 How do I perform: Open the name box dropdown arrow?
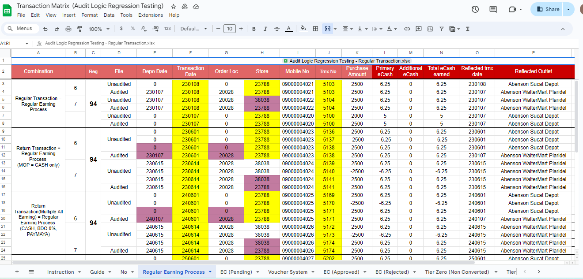click(27, 44)
